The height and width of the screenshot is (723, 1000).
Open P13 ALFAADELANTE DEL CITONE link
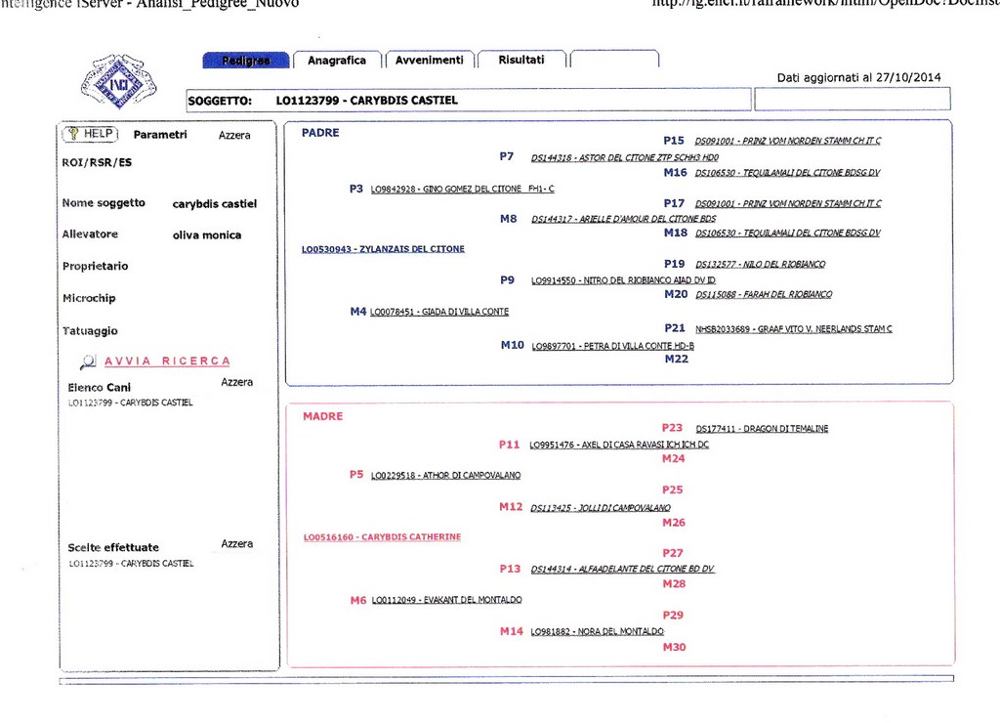pos(622,570)
